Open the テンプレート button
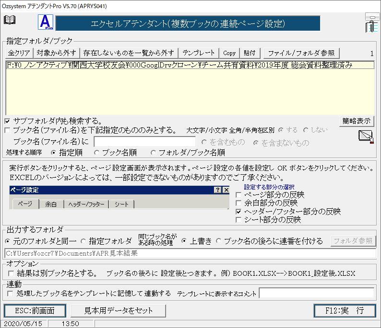The width and height of the screenshot is (381, 328). pyautogui.click(x=199, y=53)
